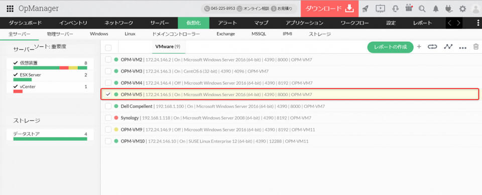The width and height of the screenshot is (482, 195).
Task: Open the アプリケーション menu
Action: tap(304, 23)
